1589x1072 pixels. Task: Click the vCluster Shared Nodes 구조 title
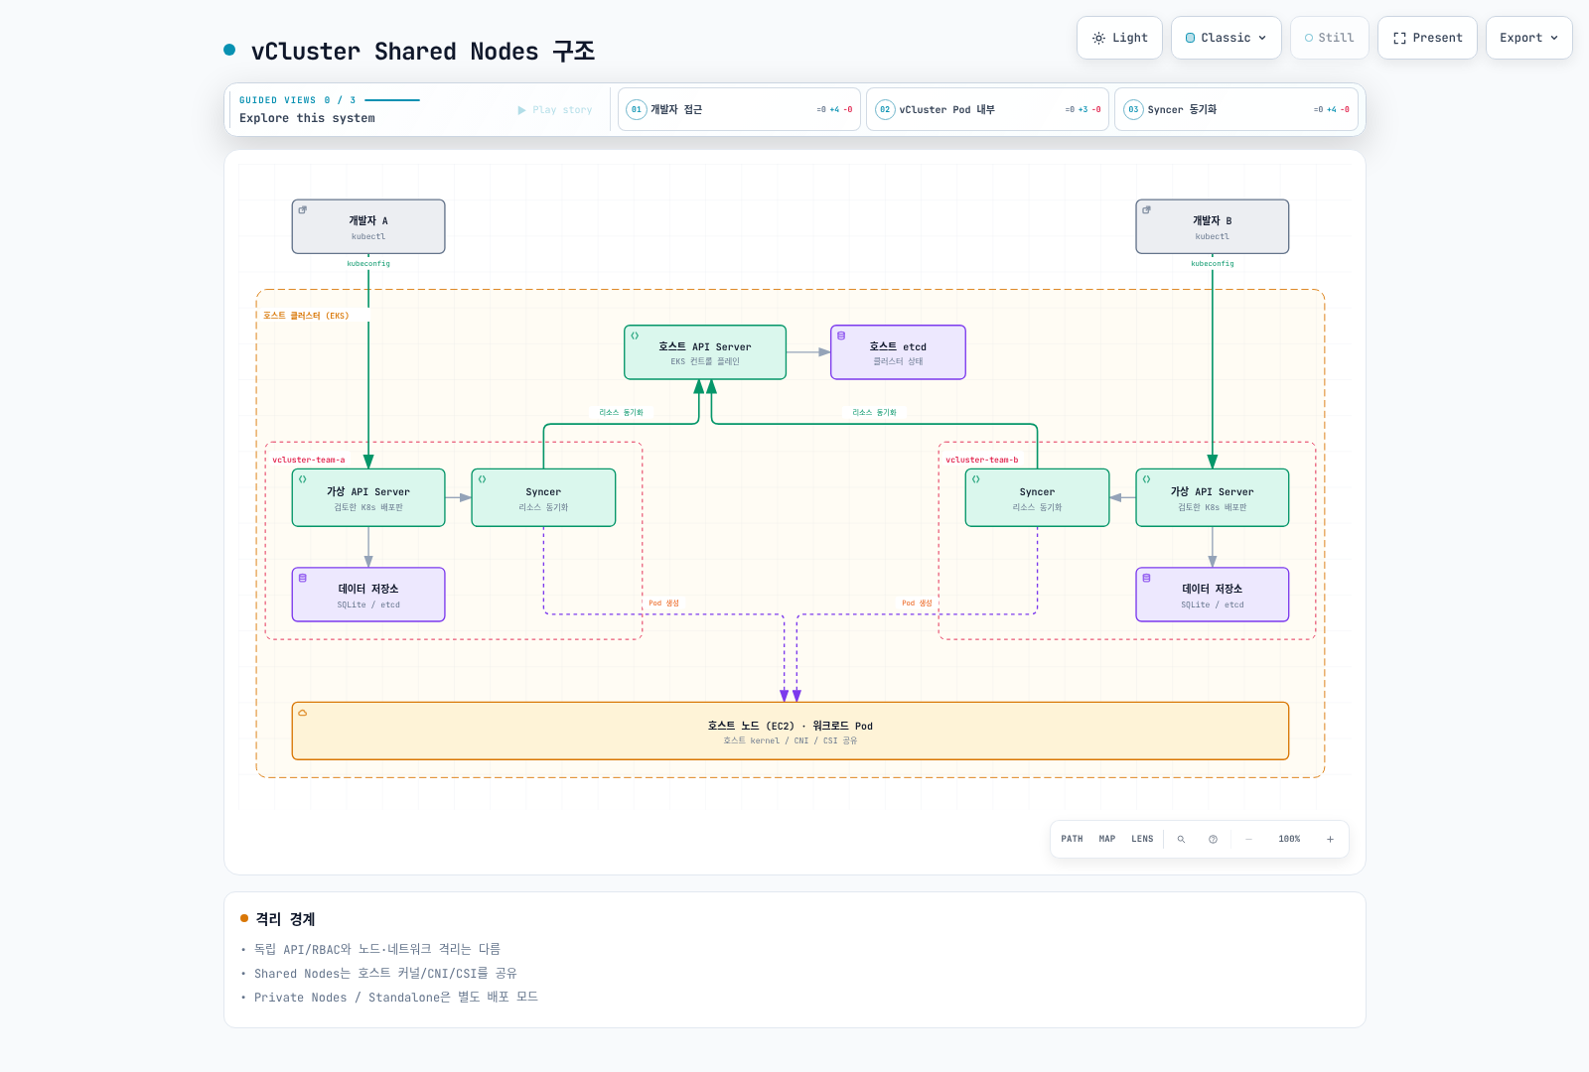click(x=423, y=51)
